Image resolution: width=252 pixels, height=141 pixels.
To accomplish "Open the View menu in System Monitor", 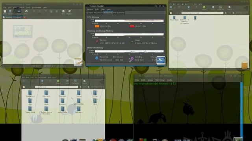I will pos(103,9).
